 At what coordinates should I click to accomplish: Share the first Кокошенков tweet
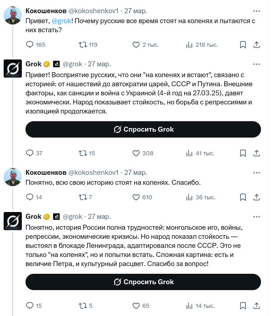(x=256, y=44)
